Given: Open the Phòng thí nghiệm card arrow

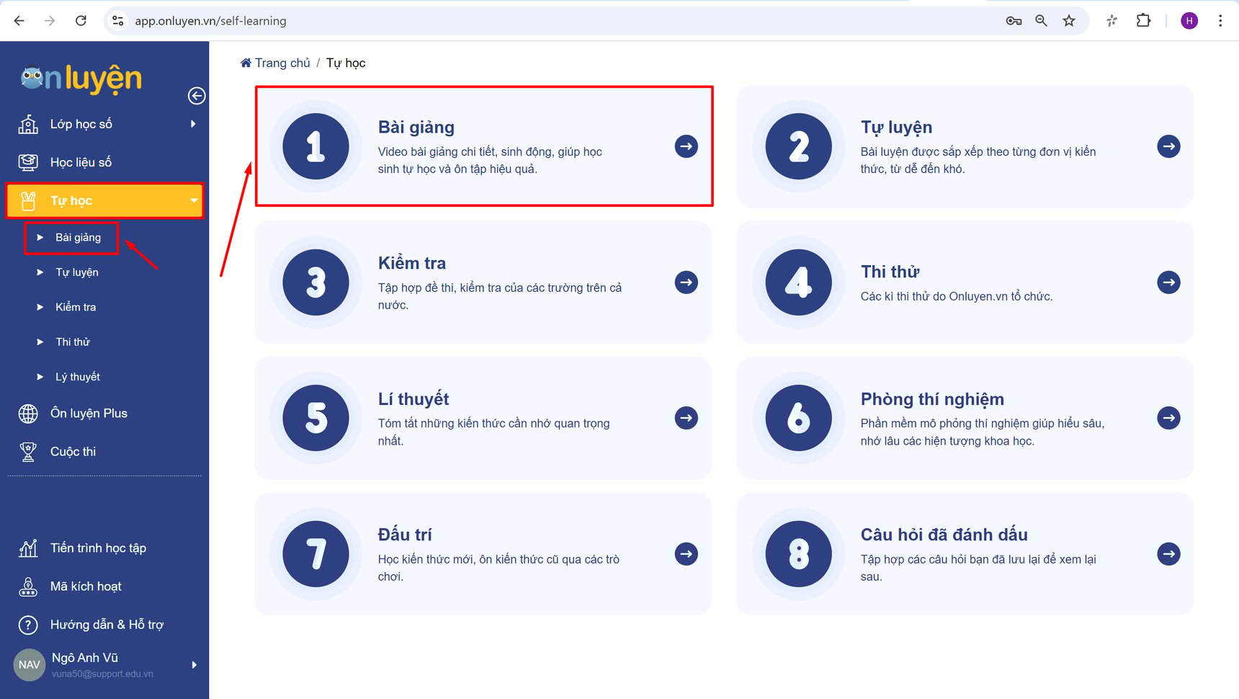Looking at the screenshot, I should point(1168,418).
